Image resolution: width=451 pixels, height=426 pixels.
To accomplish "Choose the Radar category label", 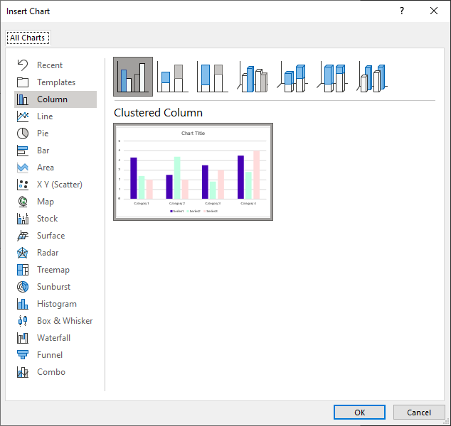I will [x=48, y=253].
